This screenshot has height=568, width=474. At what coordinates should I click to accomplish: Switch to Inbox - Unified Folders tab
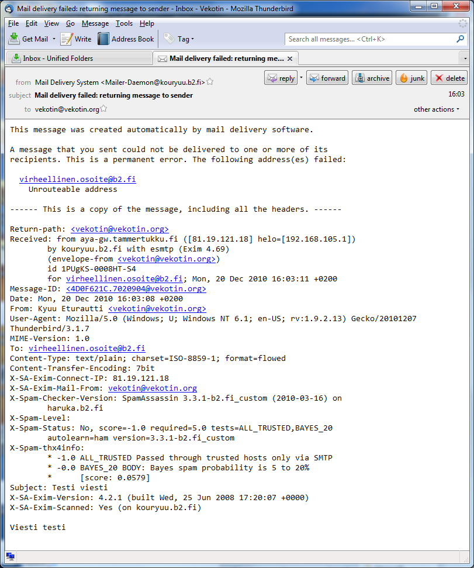click(57, 58)
